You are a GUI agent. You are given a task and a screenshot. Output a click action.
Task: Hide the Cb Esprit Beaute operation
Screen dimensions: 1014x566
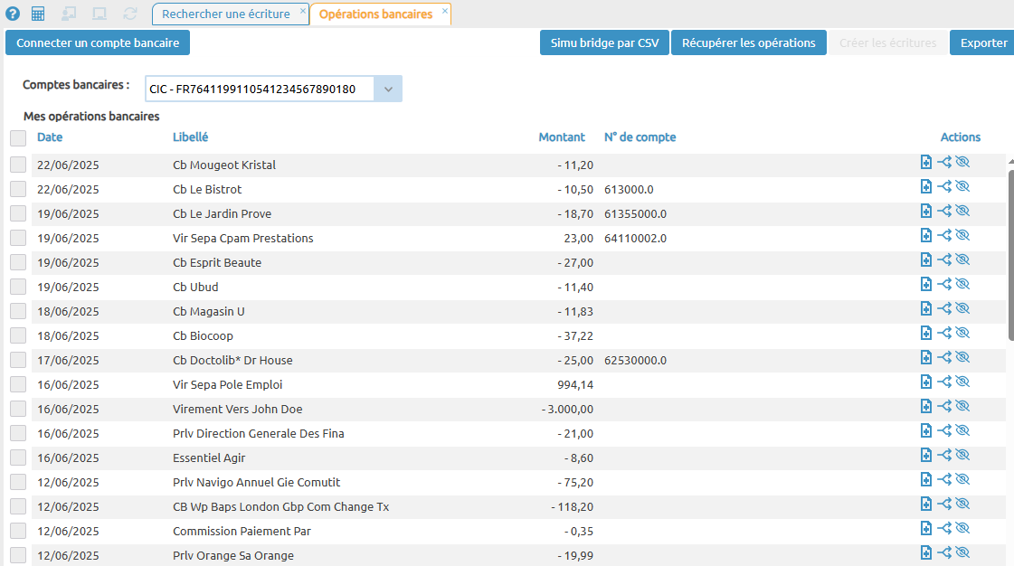[962, 260]
